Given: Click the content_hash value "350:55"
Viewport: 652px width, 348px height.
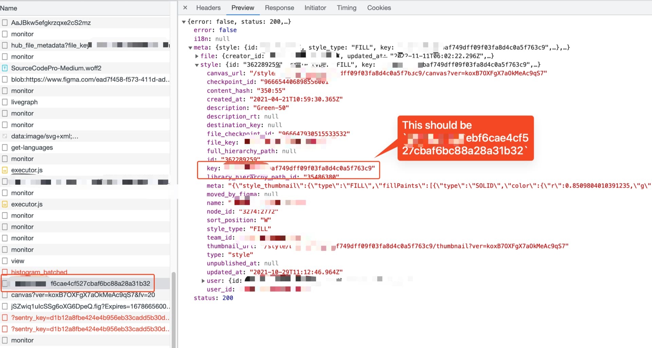Looking at the screenshot, I should (271, 90).
